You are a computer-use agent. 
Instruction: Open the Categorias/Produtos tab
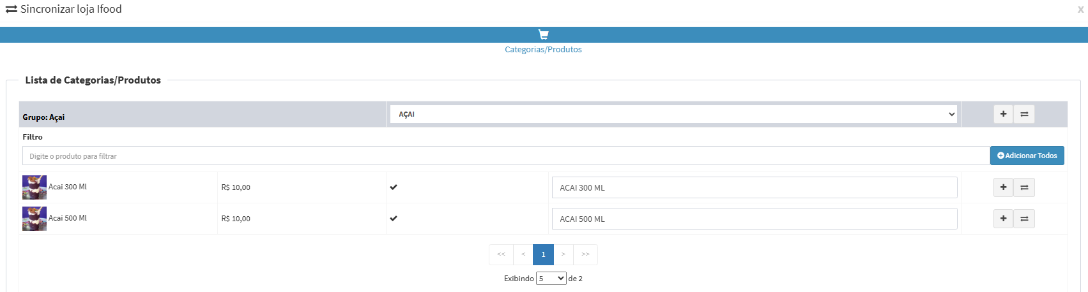click(x=543, y=49)
